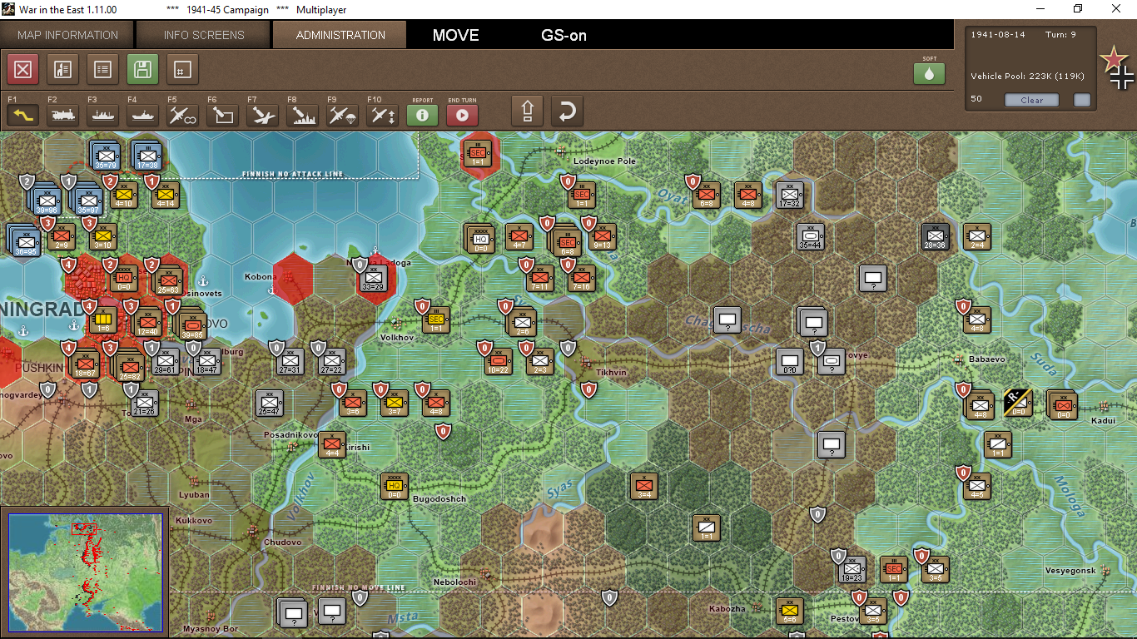The width and height of the screenshot is (1137, 639).
Task: Click the world overview minimap
Action: point(87,571)
